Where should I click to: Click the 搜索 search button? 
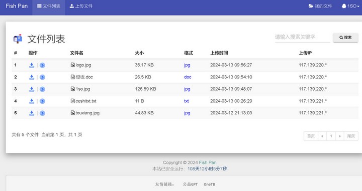345,38
